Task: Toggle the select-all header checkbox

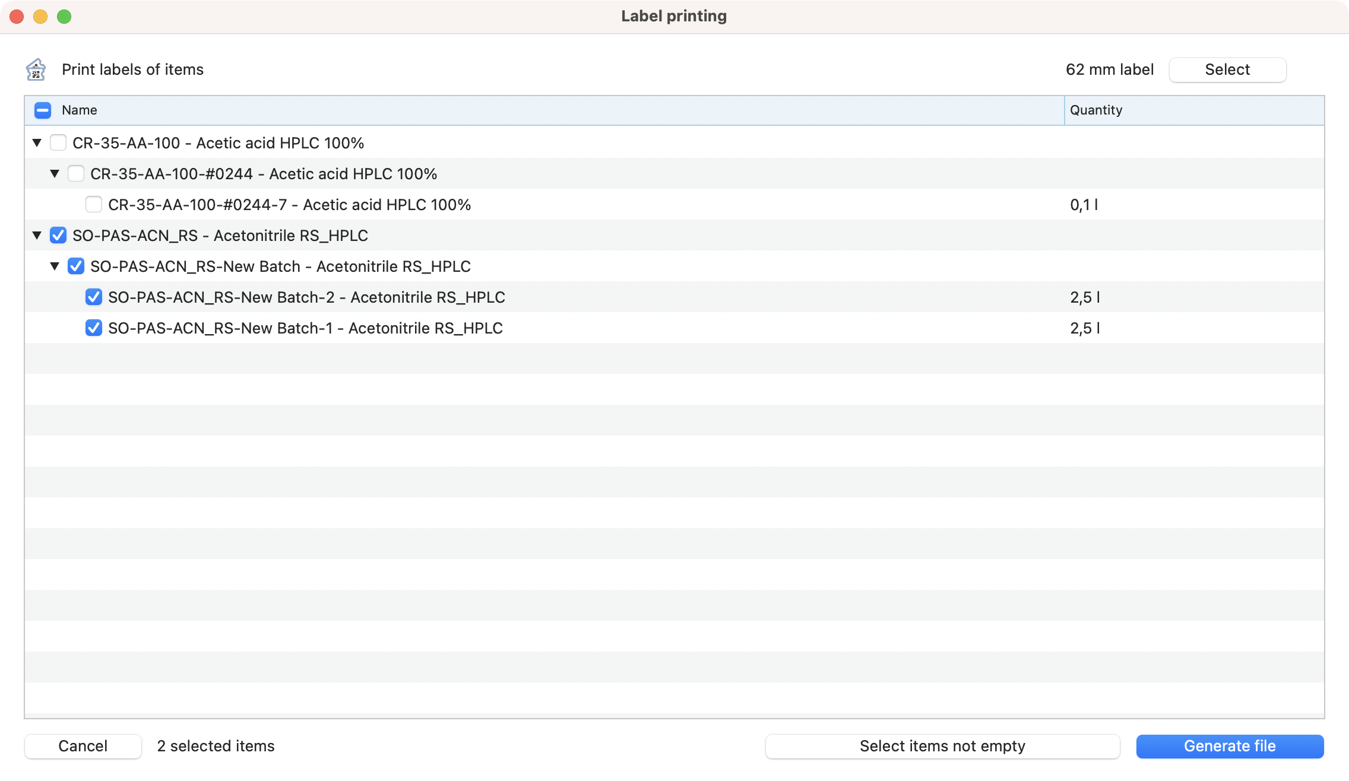Action: tap(43, 110)
